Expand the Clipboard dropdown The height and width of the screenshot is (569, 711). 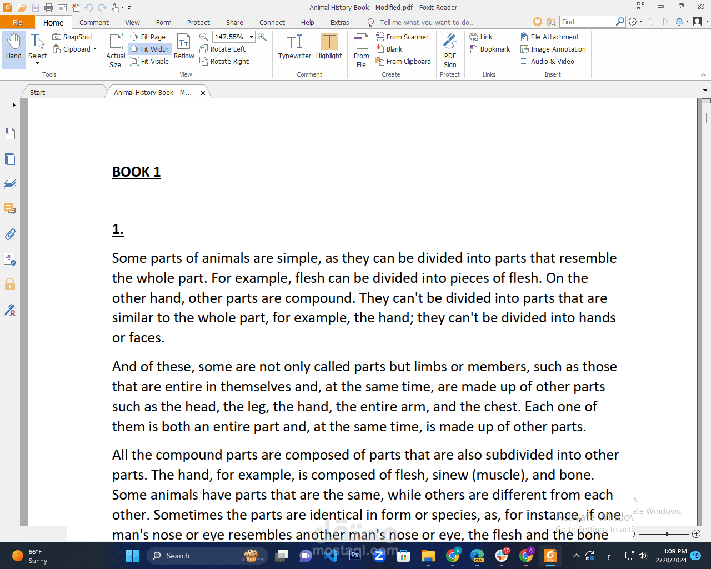95,49
